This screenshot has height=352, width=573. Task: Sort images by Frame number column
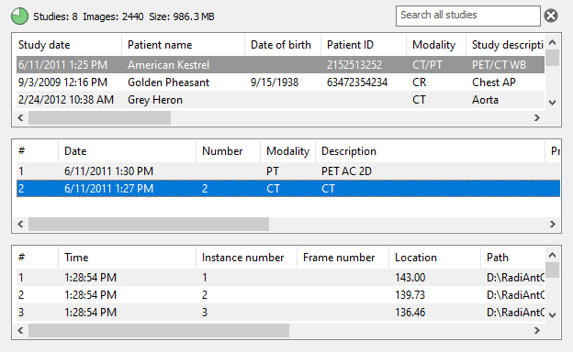pyautogui.click(x=343, y=258)
